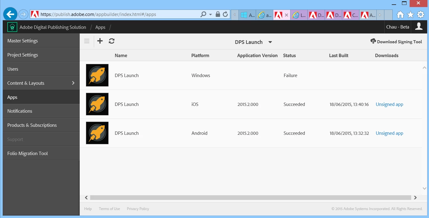The height and width of the screenshot is (218, 429).
Task: Click the Apps breadcrumb link
Action: [100, 27]
